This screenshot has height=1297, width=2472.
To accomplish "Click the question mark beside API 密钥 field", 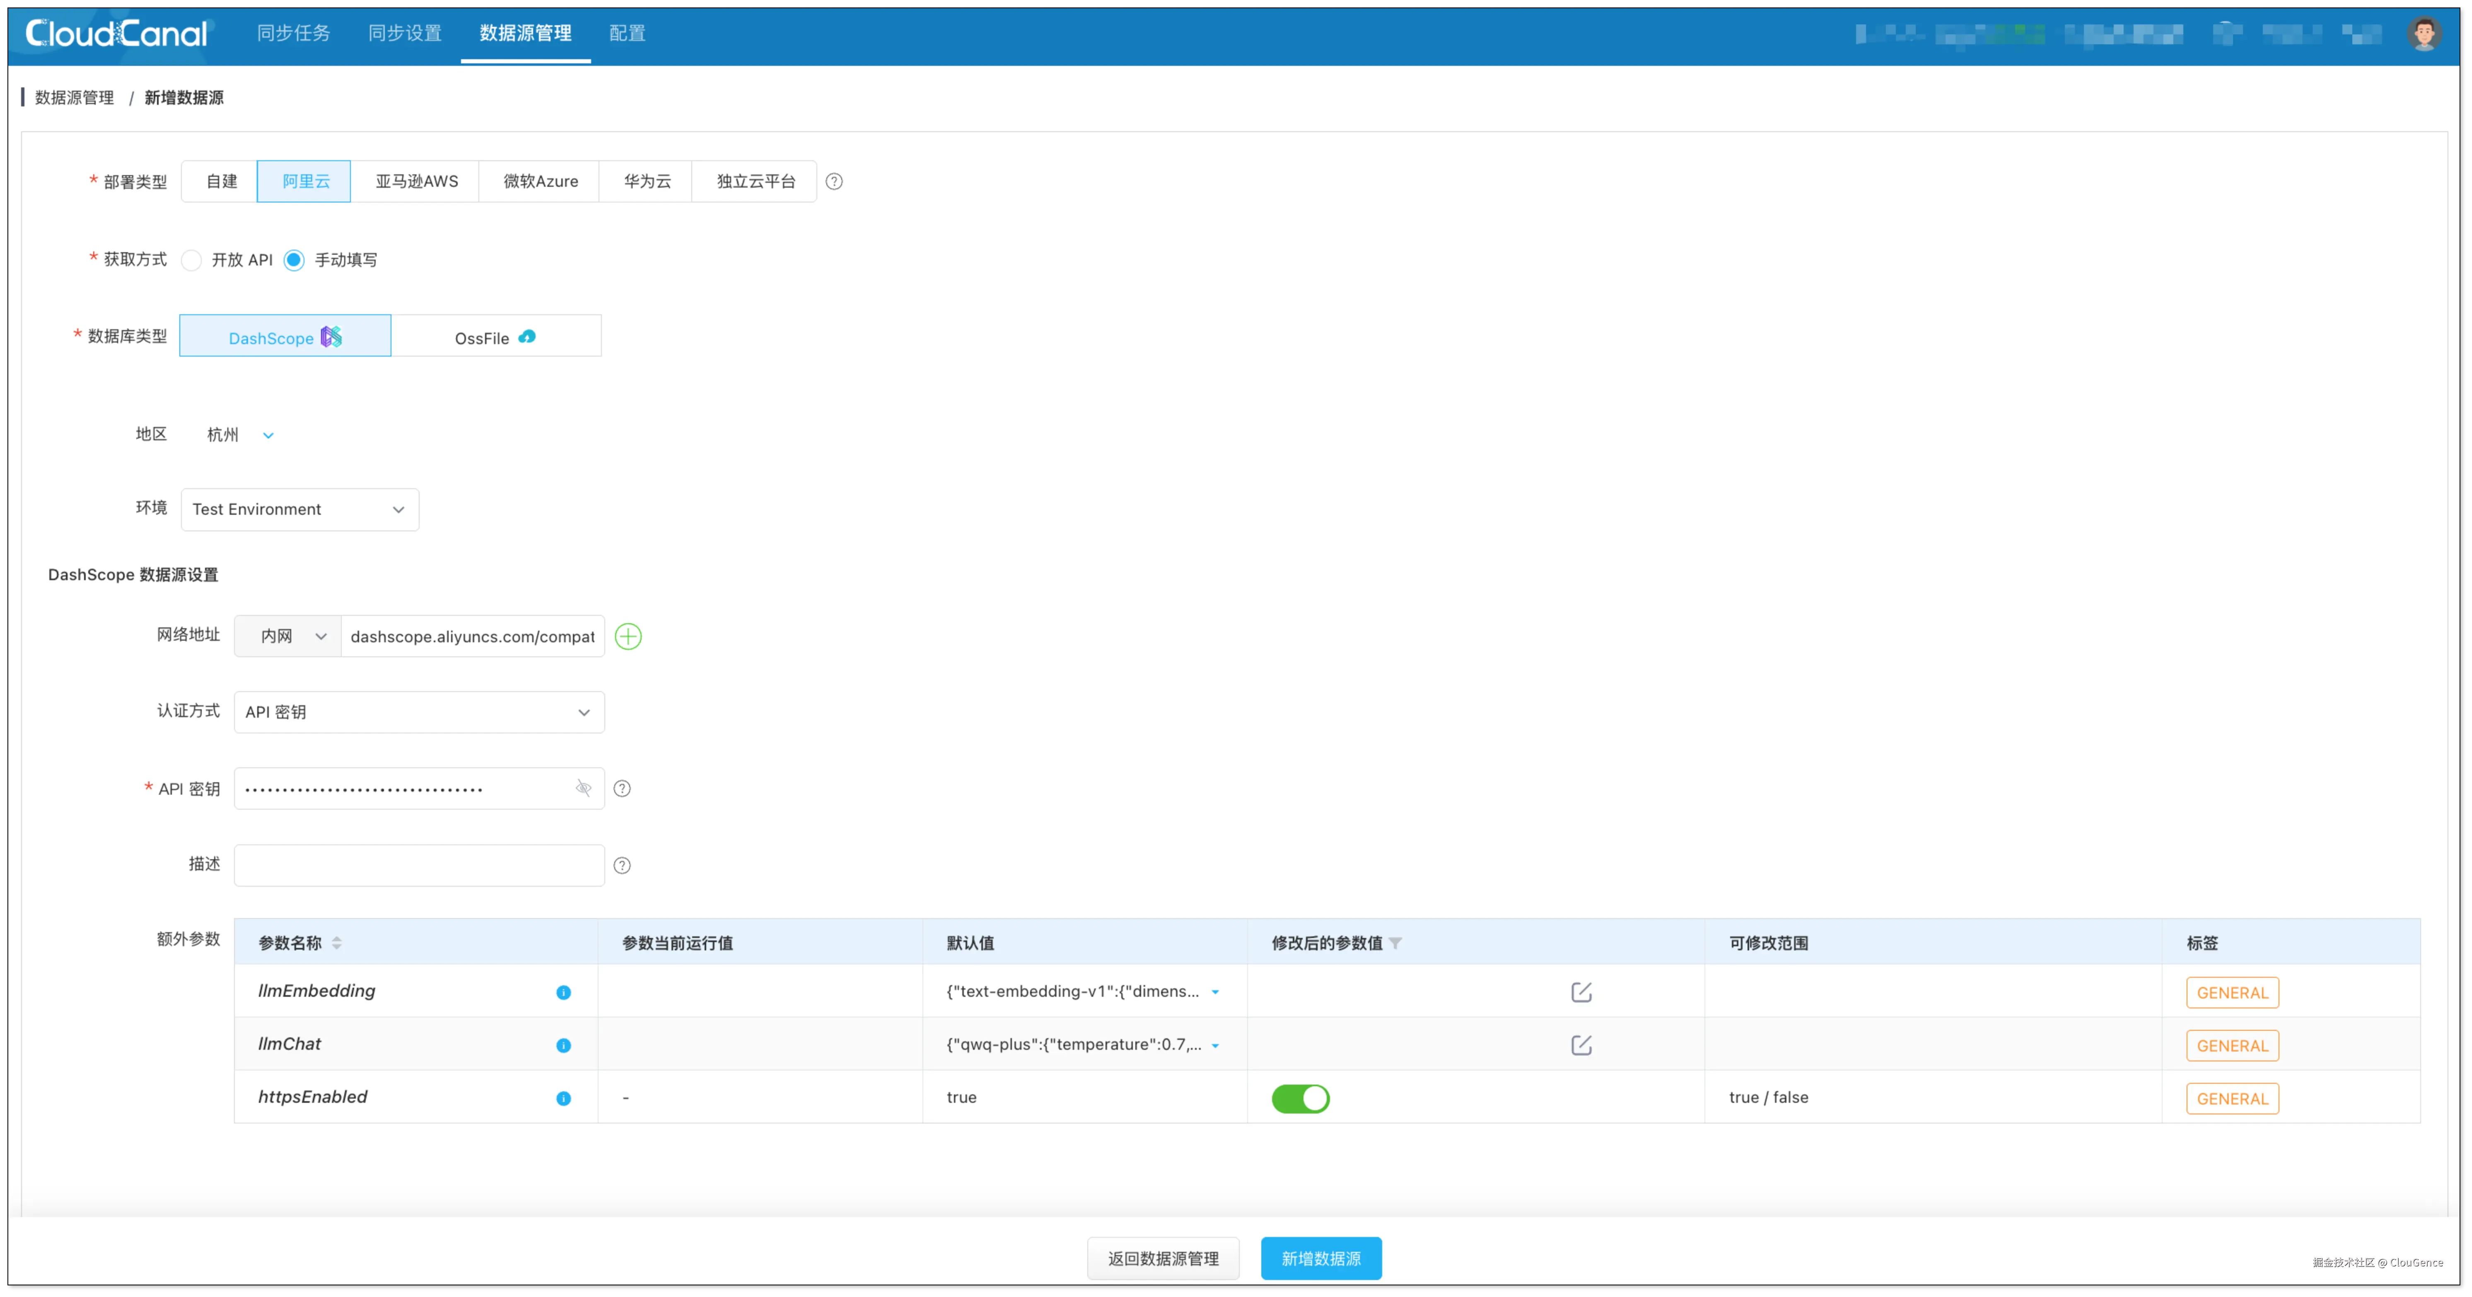I will (x=622, y=788).
